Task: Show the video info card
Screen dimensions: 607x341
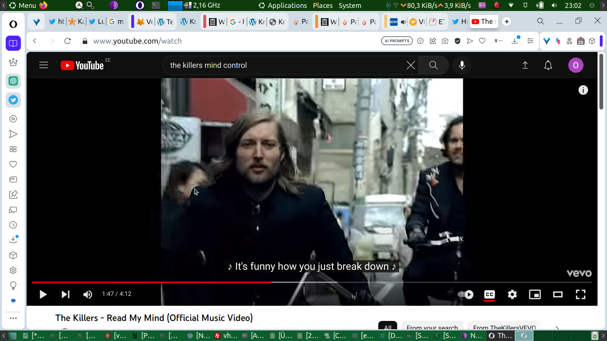Action: pos(583,90)
